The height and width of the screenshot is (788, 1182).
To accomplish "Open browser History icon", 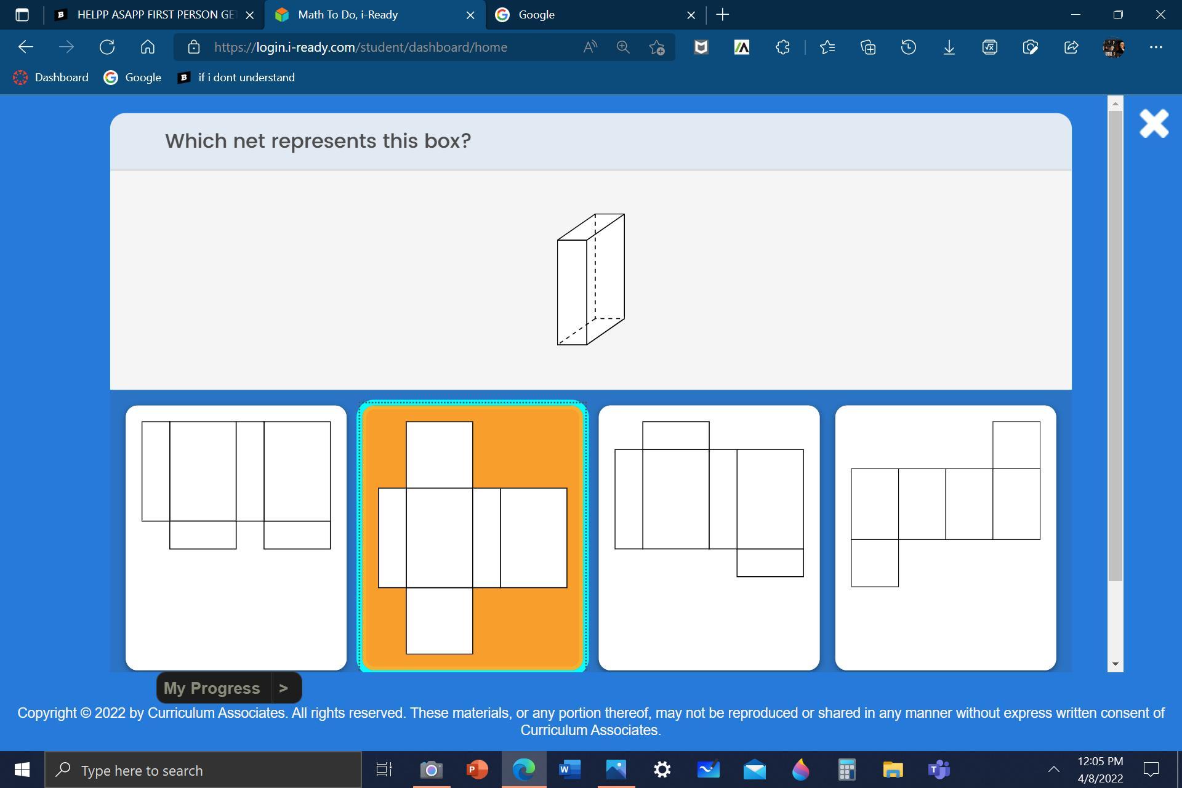I will 908,47.
